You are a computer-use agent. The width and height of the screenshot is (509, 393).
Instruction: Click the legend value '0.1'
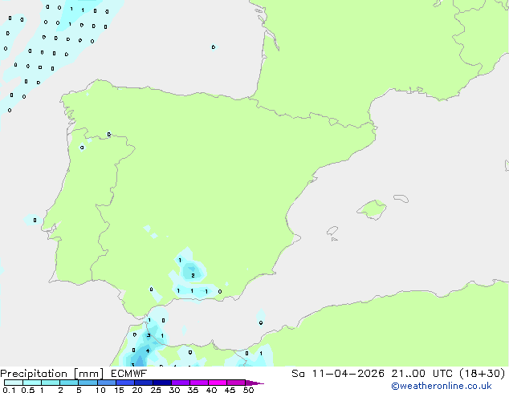tap(9, 390)
